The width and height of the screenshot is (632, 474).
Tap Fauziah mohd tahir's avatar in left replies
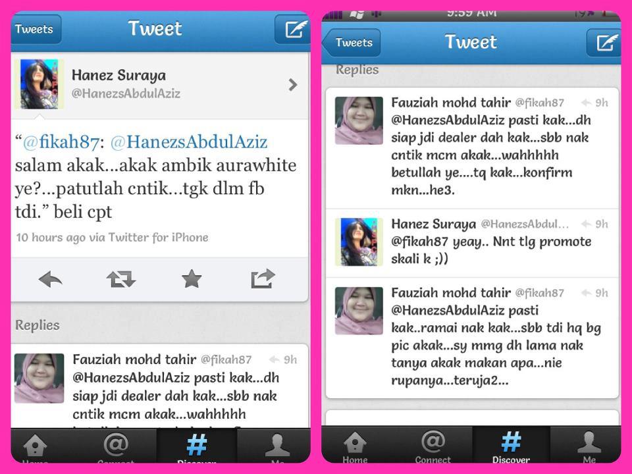click(x=39, y=378)
